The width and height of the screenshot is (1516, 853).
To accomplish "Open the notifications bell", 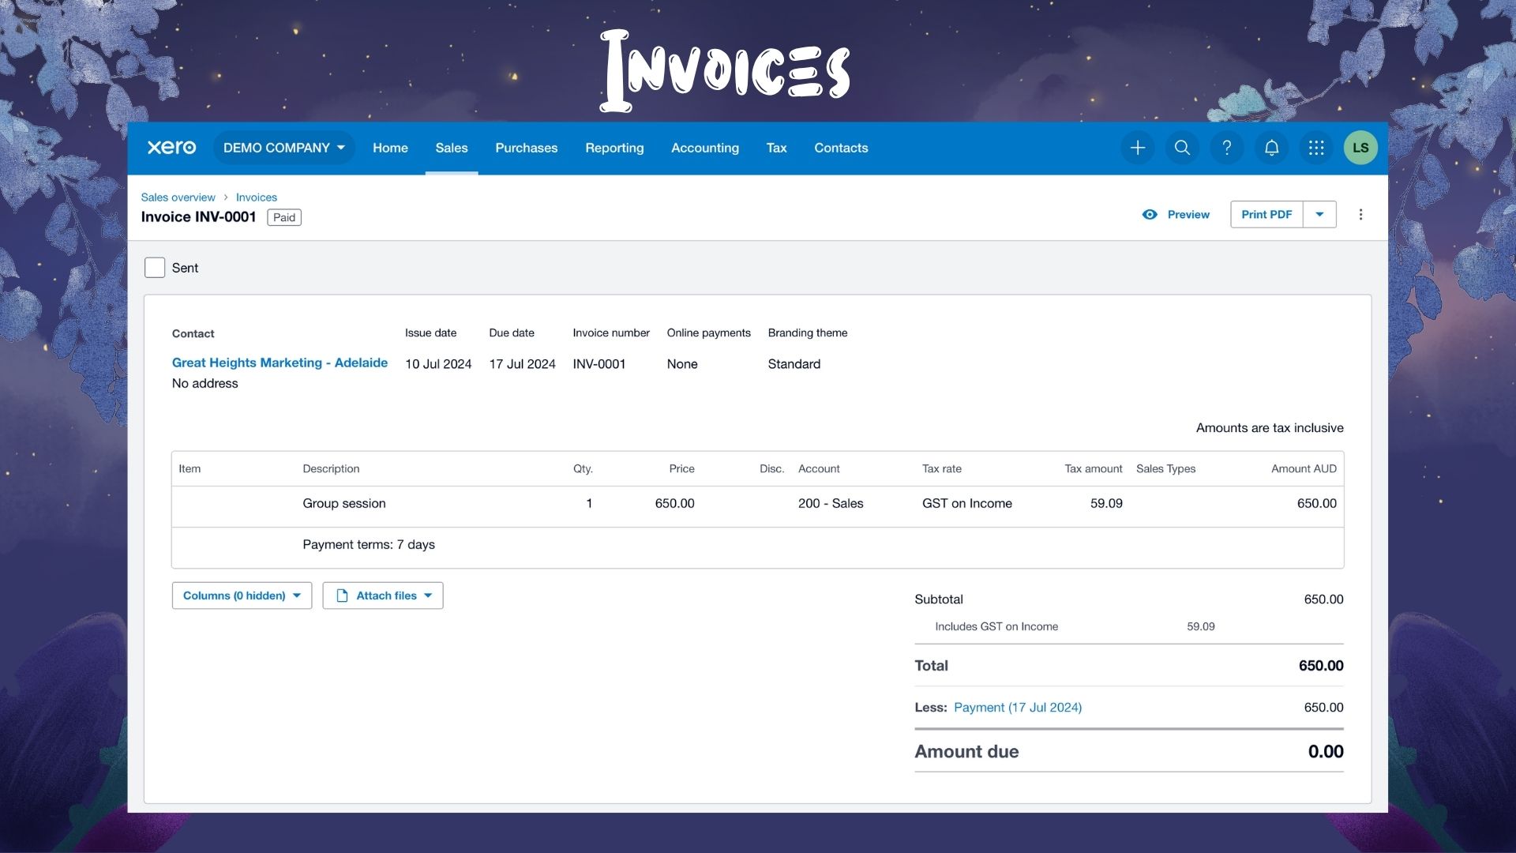I will click(1271, 148).
